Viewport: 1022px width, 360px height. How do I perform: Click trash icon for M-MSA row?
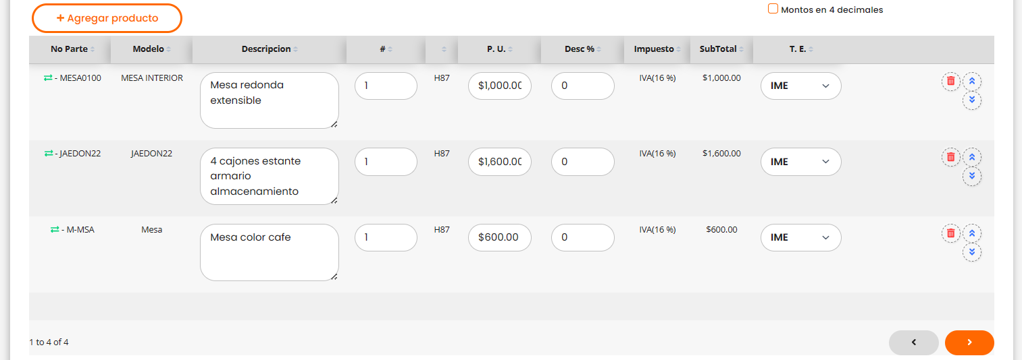point(950,233)
